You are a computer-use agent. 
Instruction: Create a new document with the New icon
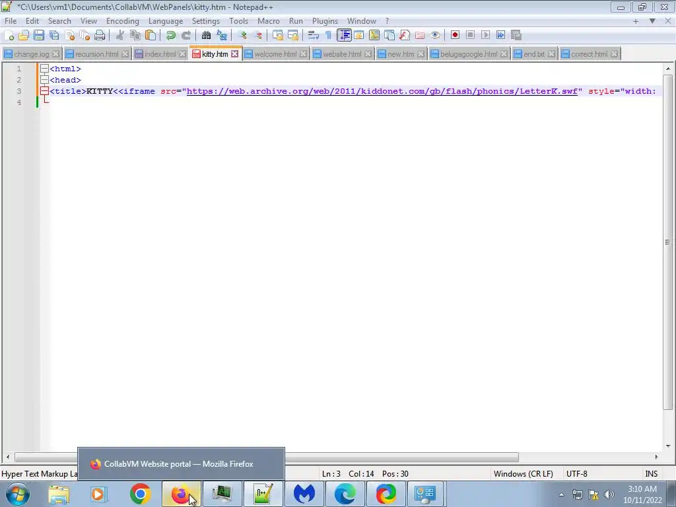click(x=9, y=36)
